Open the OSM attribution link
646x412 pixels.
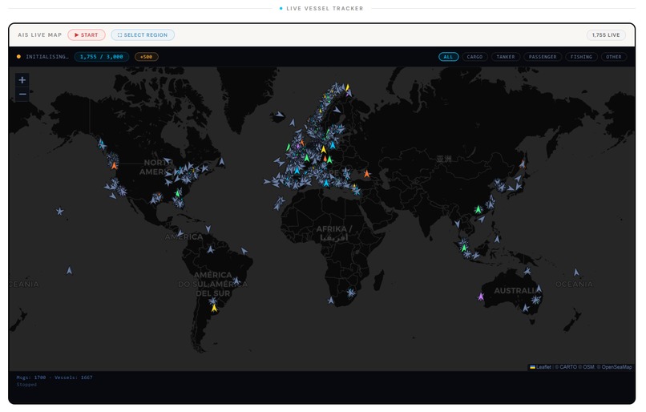click(588, 367)
